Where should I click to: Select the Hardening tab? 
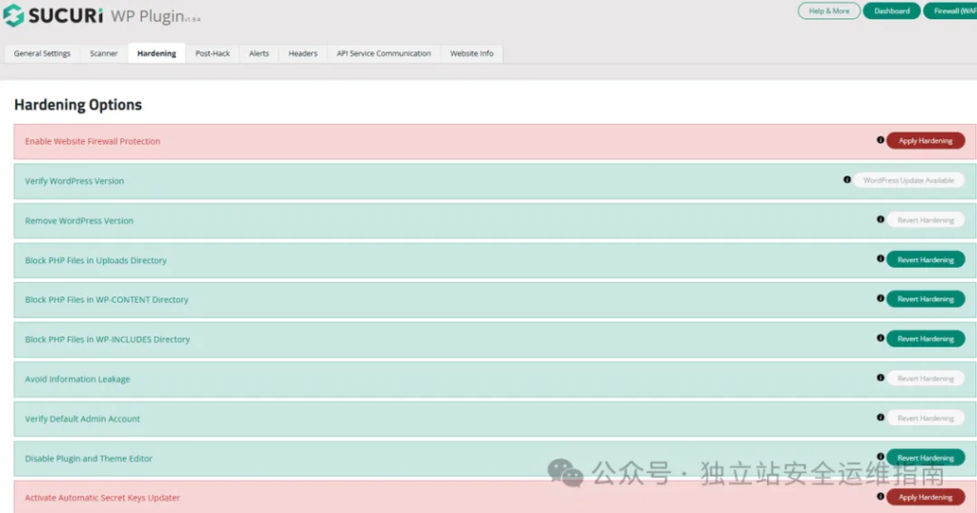(x=156, y=53)
